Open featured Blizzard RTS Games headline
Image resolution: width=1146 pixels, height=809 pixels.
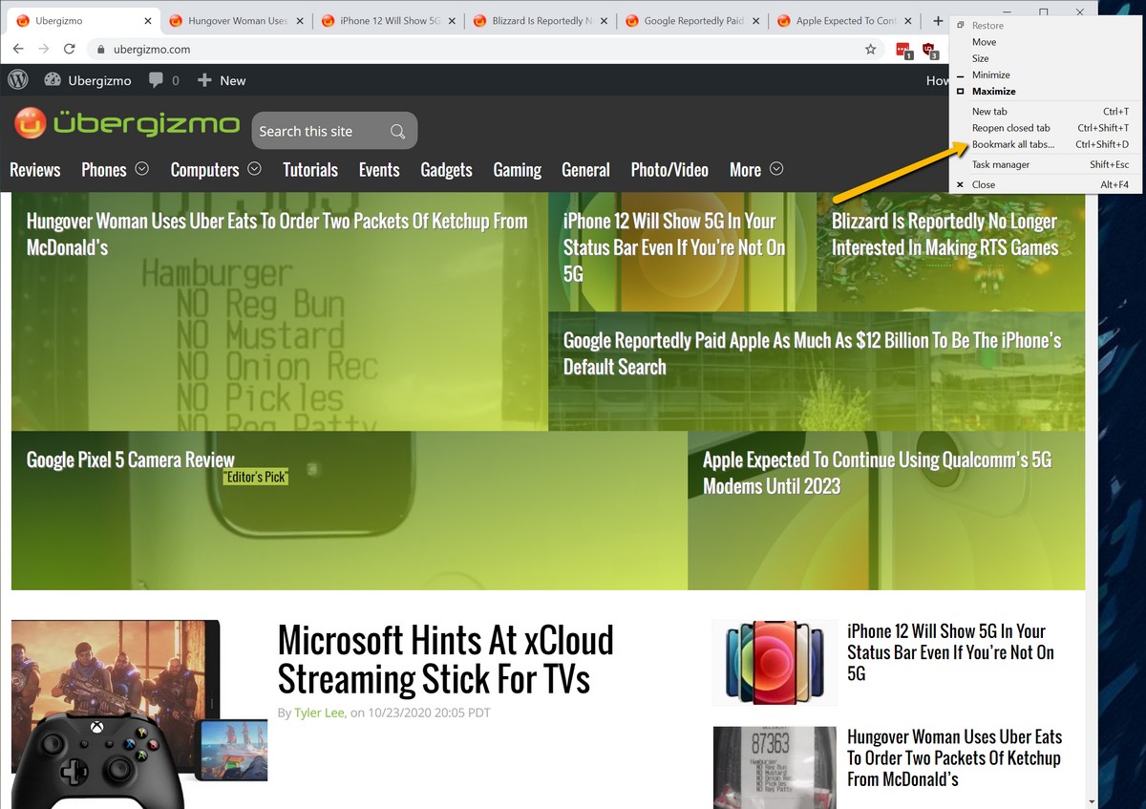945,234
